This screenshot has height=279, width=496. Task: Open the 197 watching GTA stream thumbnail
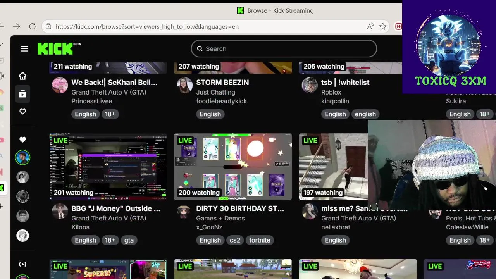pos(334,167)
